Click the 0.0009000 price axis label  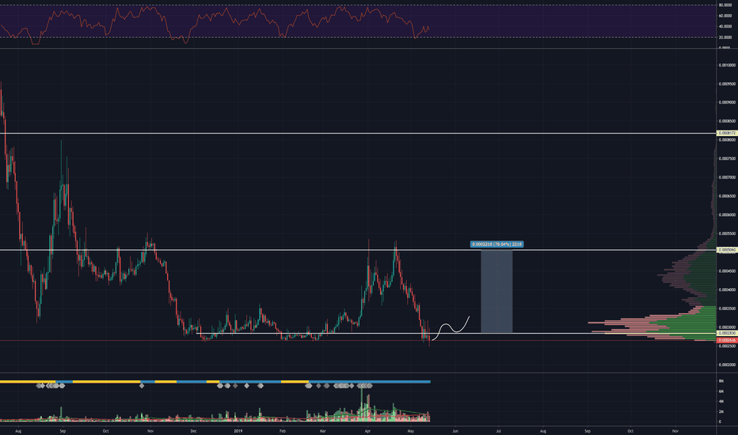[728, 103]
